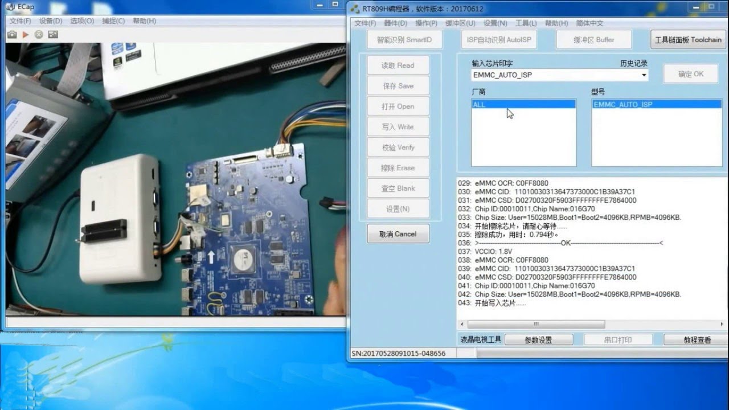Open the 选项(O) menu in ECap
This screenshot has width=729, height=410.
pos(82,20)
